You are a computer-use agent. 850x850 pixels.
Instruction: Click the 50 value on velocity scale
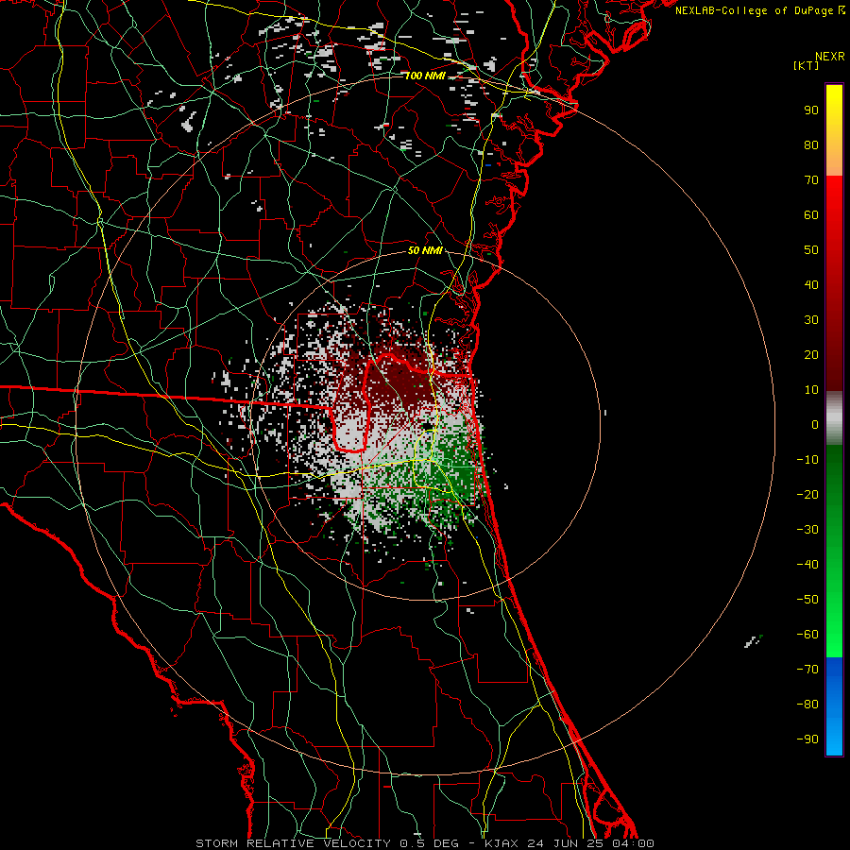(x=811, y=250)
